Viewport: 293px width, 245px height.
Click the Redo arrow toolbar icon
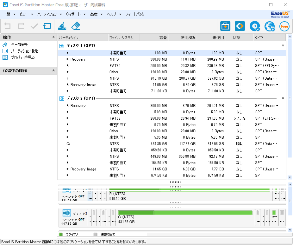[21, 26]
